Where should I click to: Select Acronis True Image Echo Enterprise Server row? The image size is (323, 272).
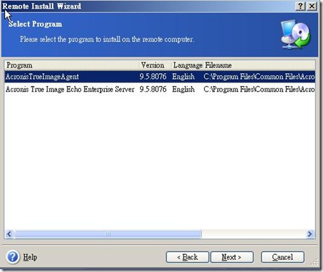click(x=159, y=89)
